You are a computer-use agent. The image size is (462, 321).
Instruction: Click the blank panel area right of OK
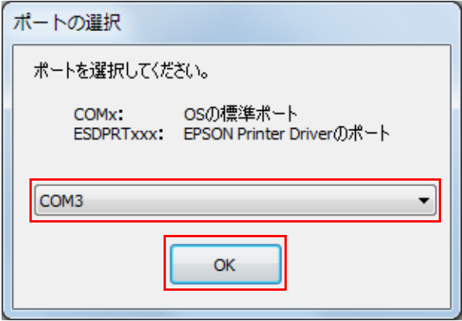click(x=368, y=264)
